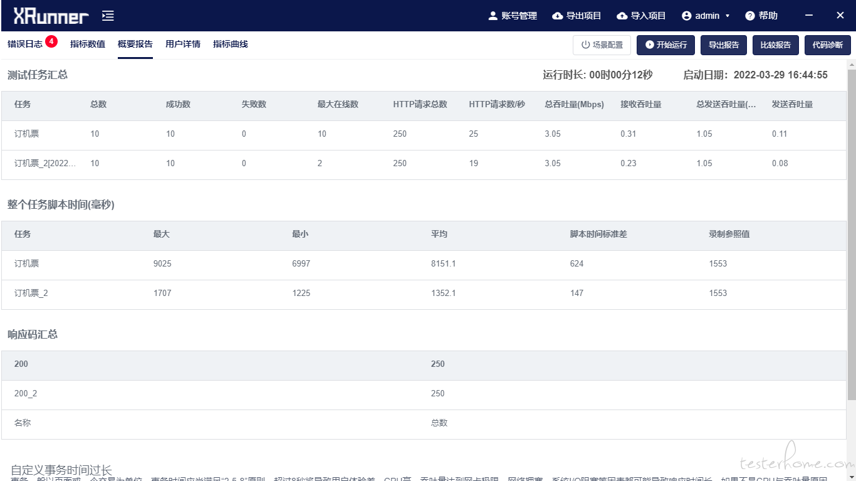Click the 运行时长 duration text
This screenshot has width=856, height=481.
[598, 75]
